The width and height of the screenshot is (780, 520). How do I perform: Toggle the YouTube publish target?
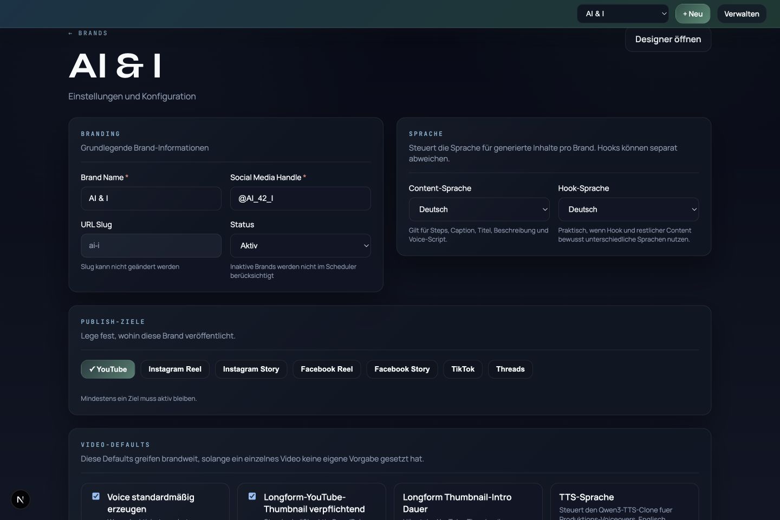[x=108, y=369]
